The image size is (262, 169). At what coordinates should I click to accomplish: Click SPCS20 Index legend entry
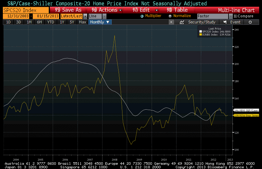click(215, 32)
